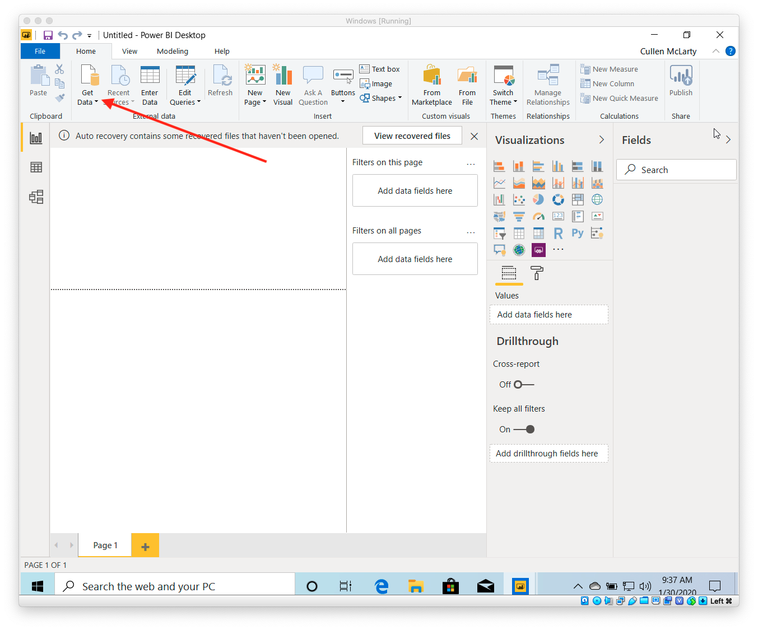Select the Map globe visual
758x630 pixels.
pyautogui.click(x=597, y=199)
